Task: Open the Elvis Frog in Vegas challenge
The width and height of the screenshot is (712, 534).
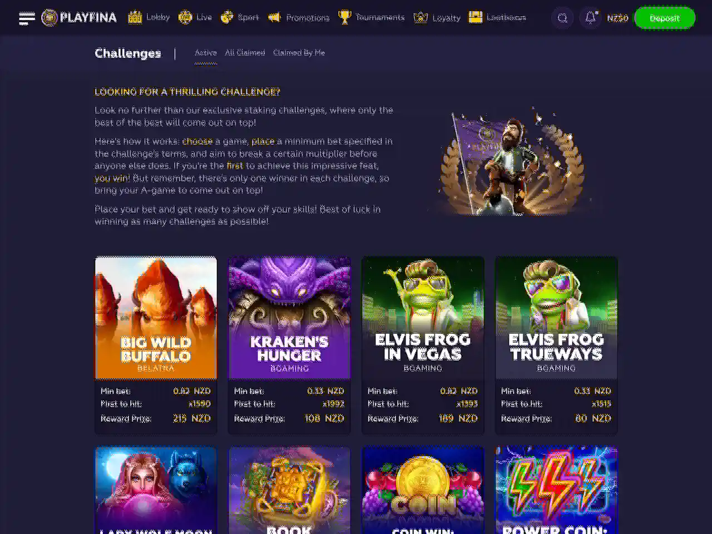Action: tap(423, 345)
